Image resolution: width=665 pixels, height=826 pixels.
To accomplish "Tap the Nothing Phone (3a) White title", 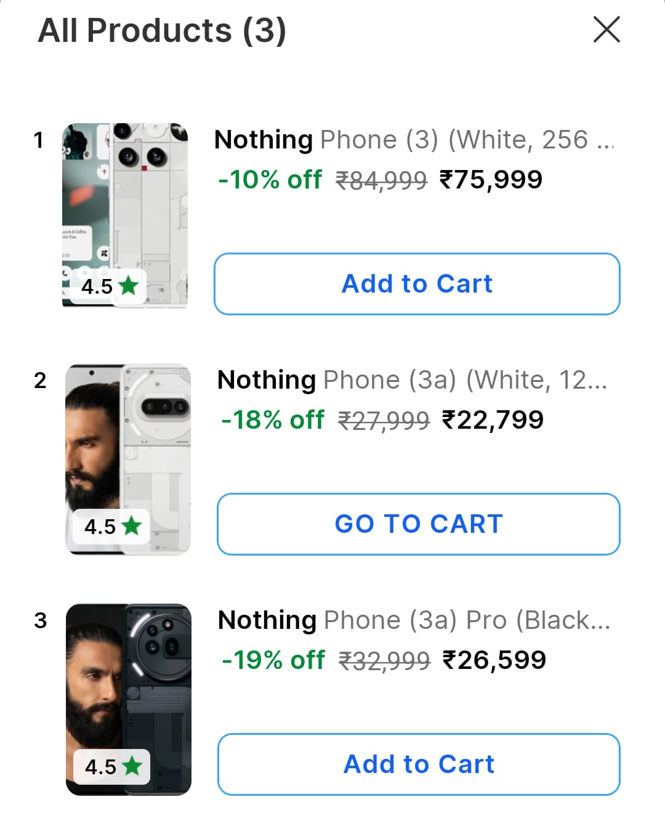I will pyautogui.click(x=412, y=380).
